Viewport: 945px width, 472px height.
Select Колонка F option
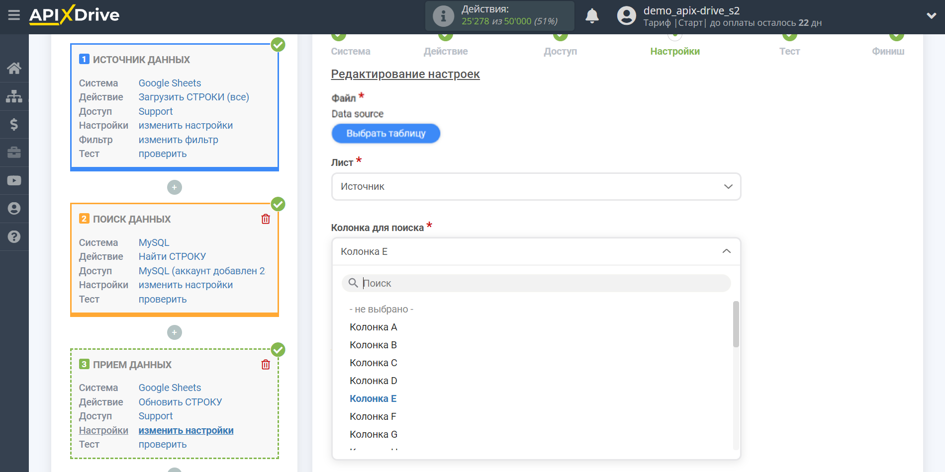tap(373, 416)
